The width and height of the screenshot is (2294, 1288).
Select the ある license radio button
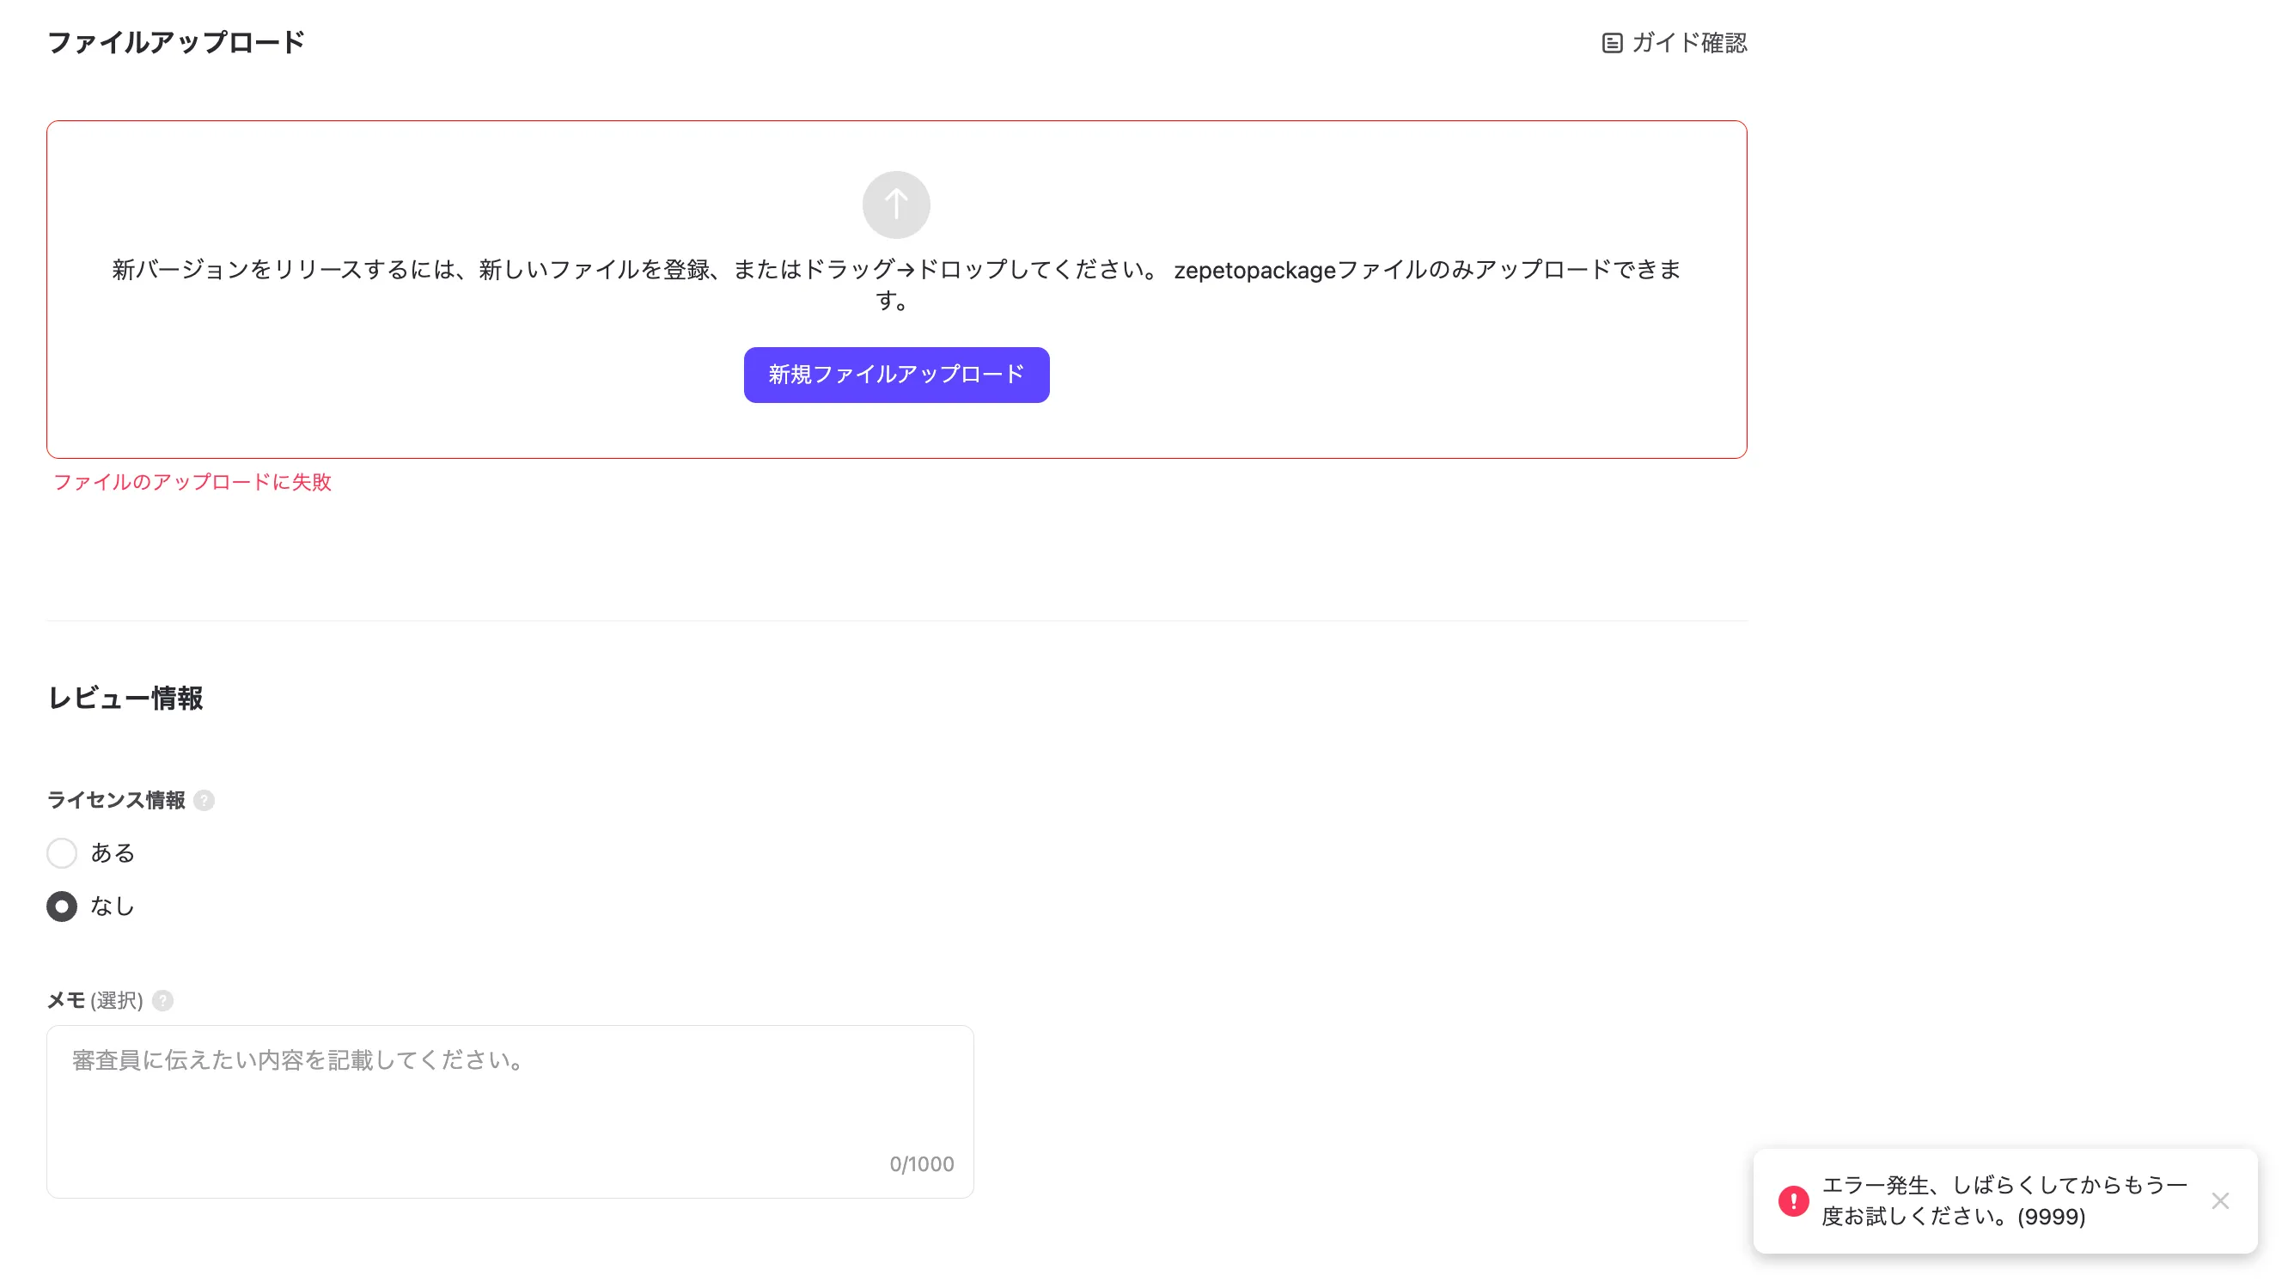coord(62,852)
